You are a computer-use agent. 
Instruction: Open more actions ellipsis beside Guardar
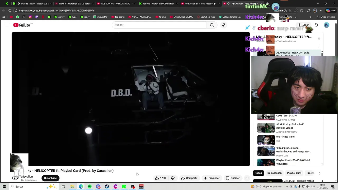click(x=247, y=178)
